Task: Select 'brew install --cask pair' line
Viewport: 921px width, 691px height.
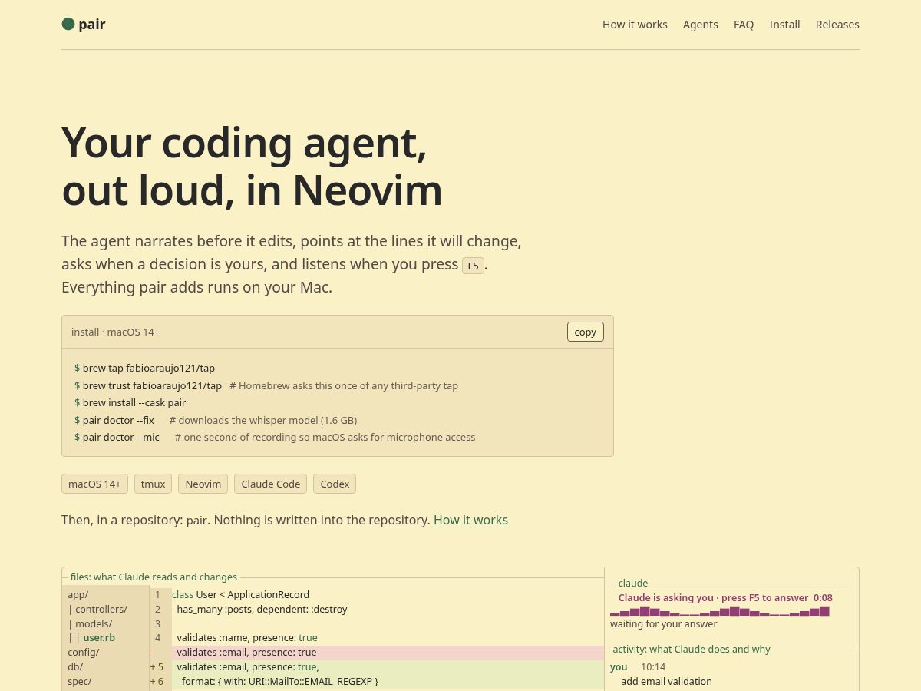Action: [x=130, y=402]
